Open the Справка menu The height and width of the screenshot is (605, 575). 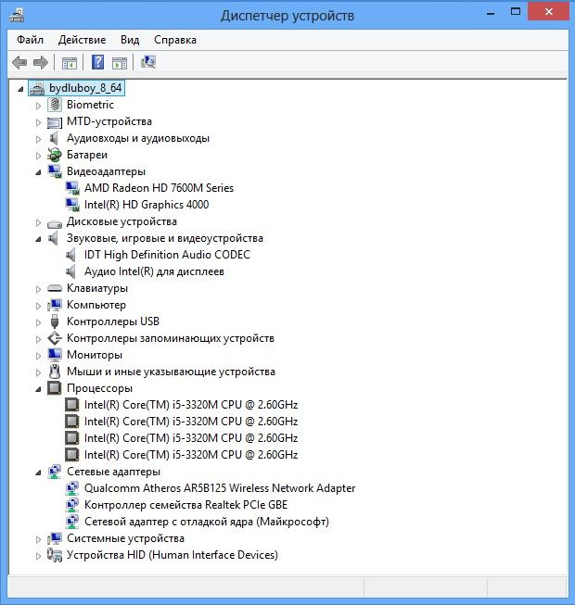tap(175, 40)
